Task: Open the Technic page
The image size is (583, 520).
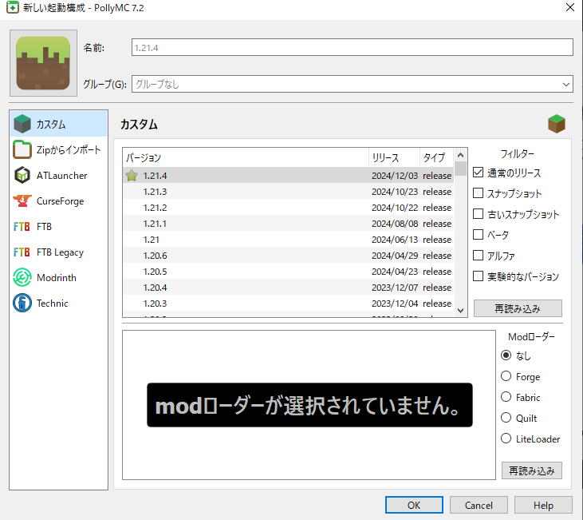Action: tap(59, 304)
